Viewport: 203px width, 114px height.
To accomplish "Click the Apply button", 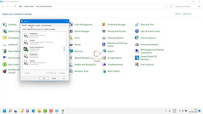I will pyautogui.click(x=64, y=78).
